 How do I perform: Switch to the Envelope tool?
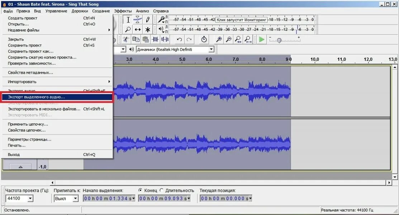tap(137, 20)
